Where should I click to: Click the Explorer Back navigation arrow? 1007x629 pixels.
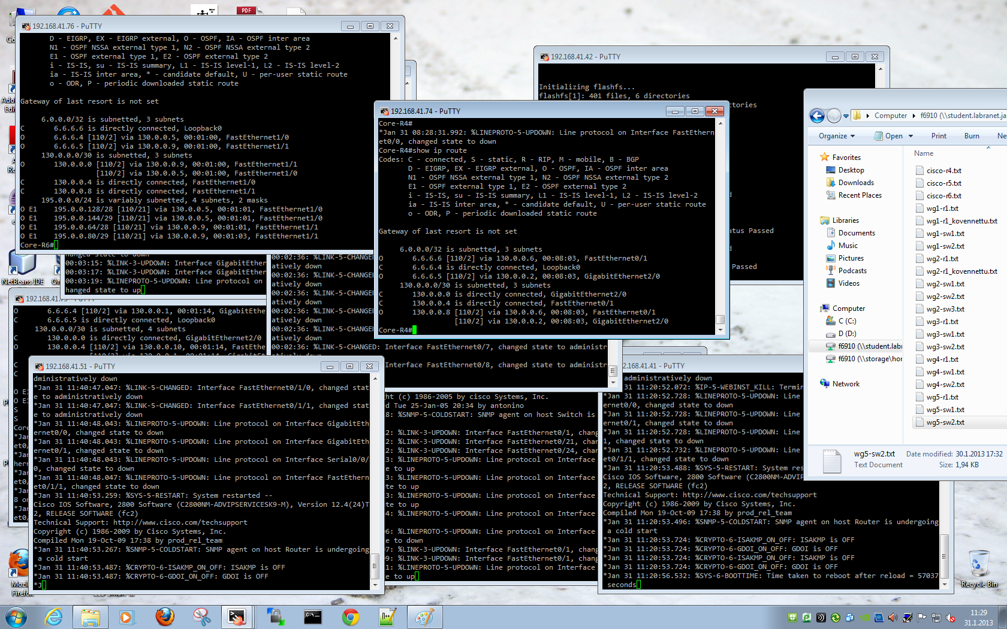(816, 116)
